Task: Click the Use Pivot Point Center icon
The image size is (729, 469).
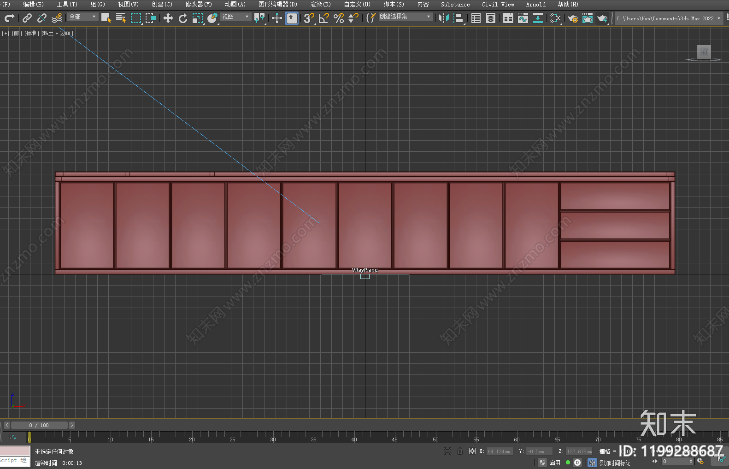Action: coord(259,18)
